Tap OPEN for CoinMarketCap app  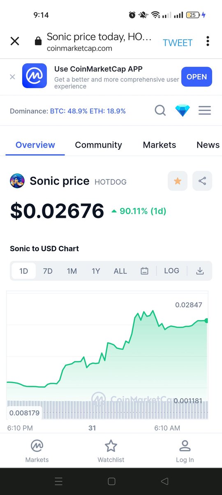coord(197,77)
